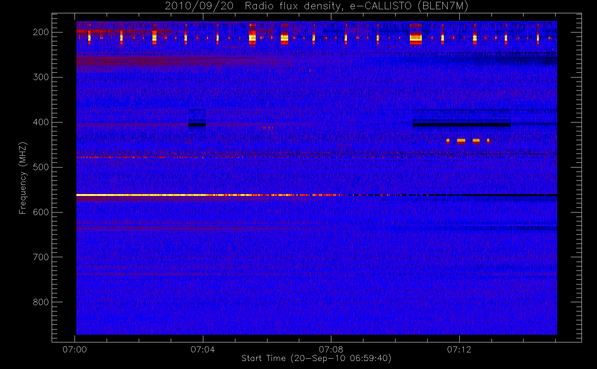Click the date '2010/09/20' in the title

[x=199, y=6]
